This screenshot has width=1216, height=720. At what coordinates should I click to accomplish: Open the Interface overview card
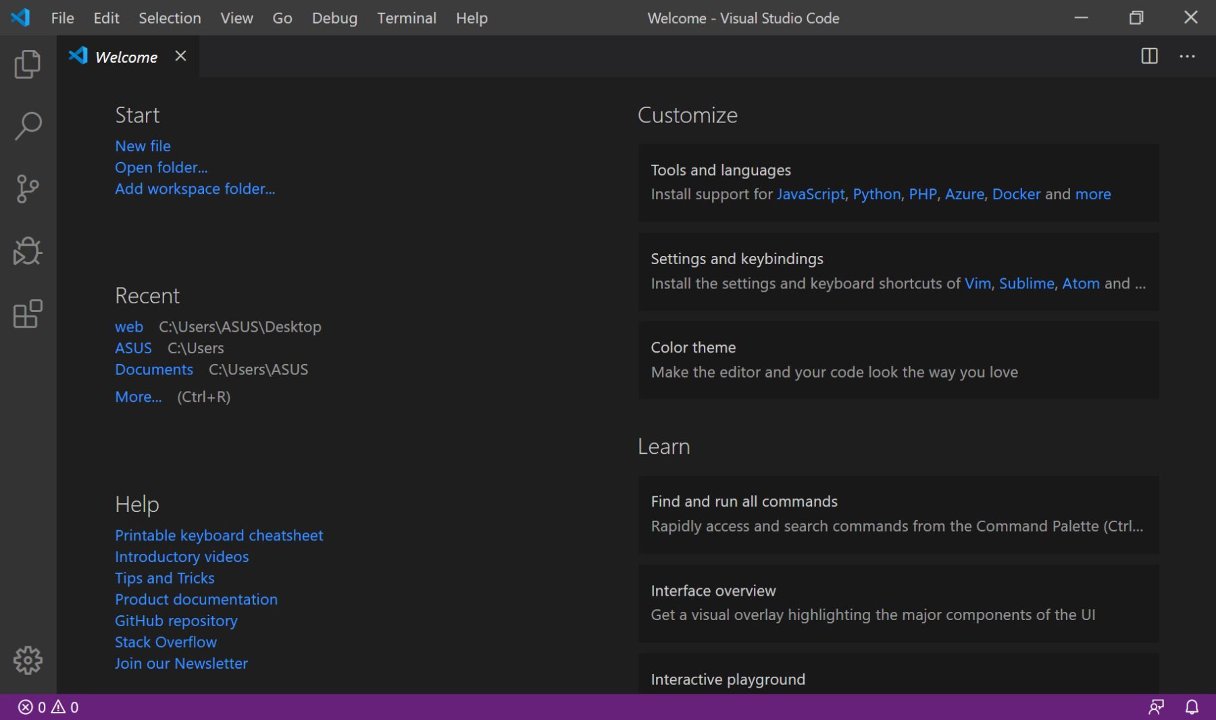pos(898,603)
